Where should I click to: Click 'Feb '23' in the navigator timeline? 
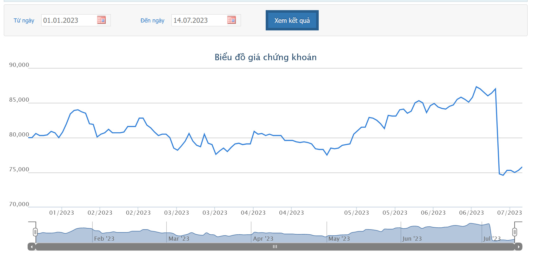coord(104,238)
